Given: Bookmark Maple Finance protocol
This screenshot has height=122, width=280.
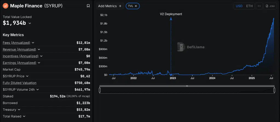Looking at the screenshot, I should pyautogui.click(x=88, y=6).
